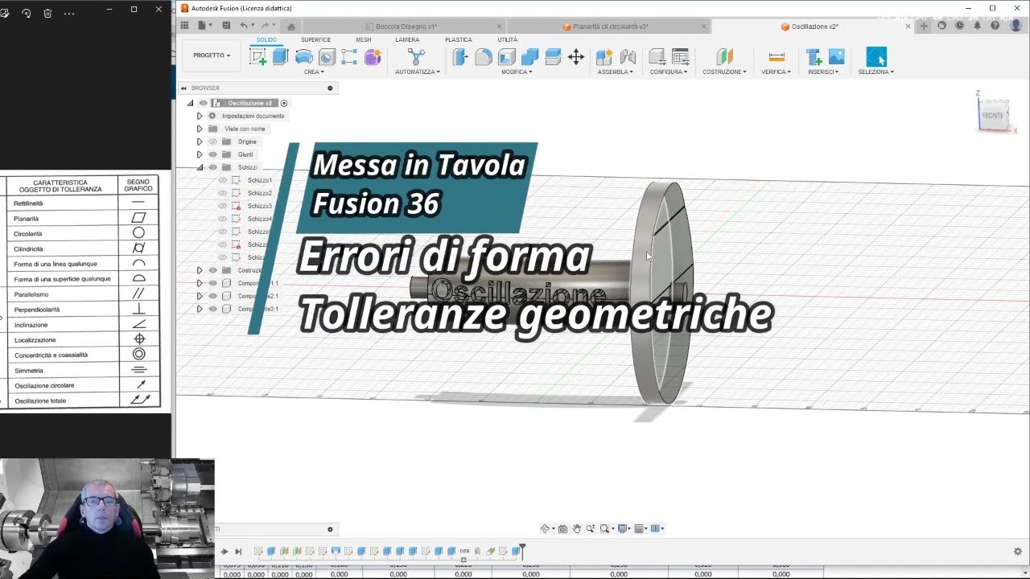1030x579 pixels.
Task: Select the Shell tool icon
Action: pos(507,56)
